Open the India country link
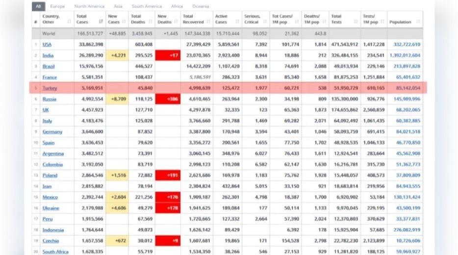This screenshot has width=458, height=255. click(x=48, y=55)
